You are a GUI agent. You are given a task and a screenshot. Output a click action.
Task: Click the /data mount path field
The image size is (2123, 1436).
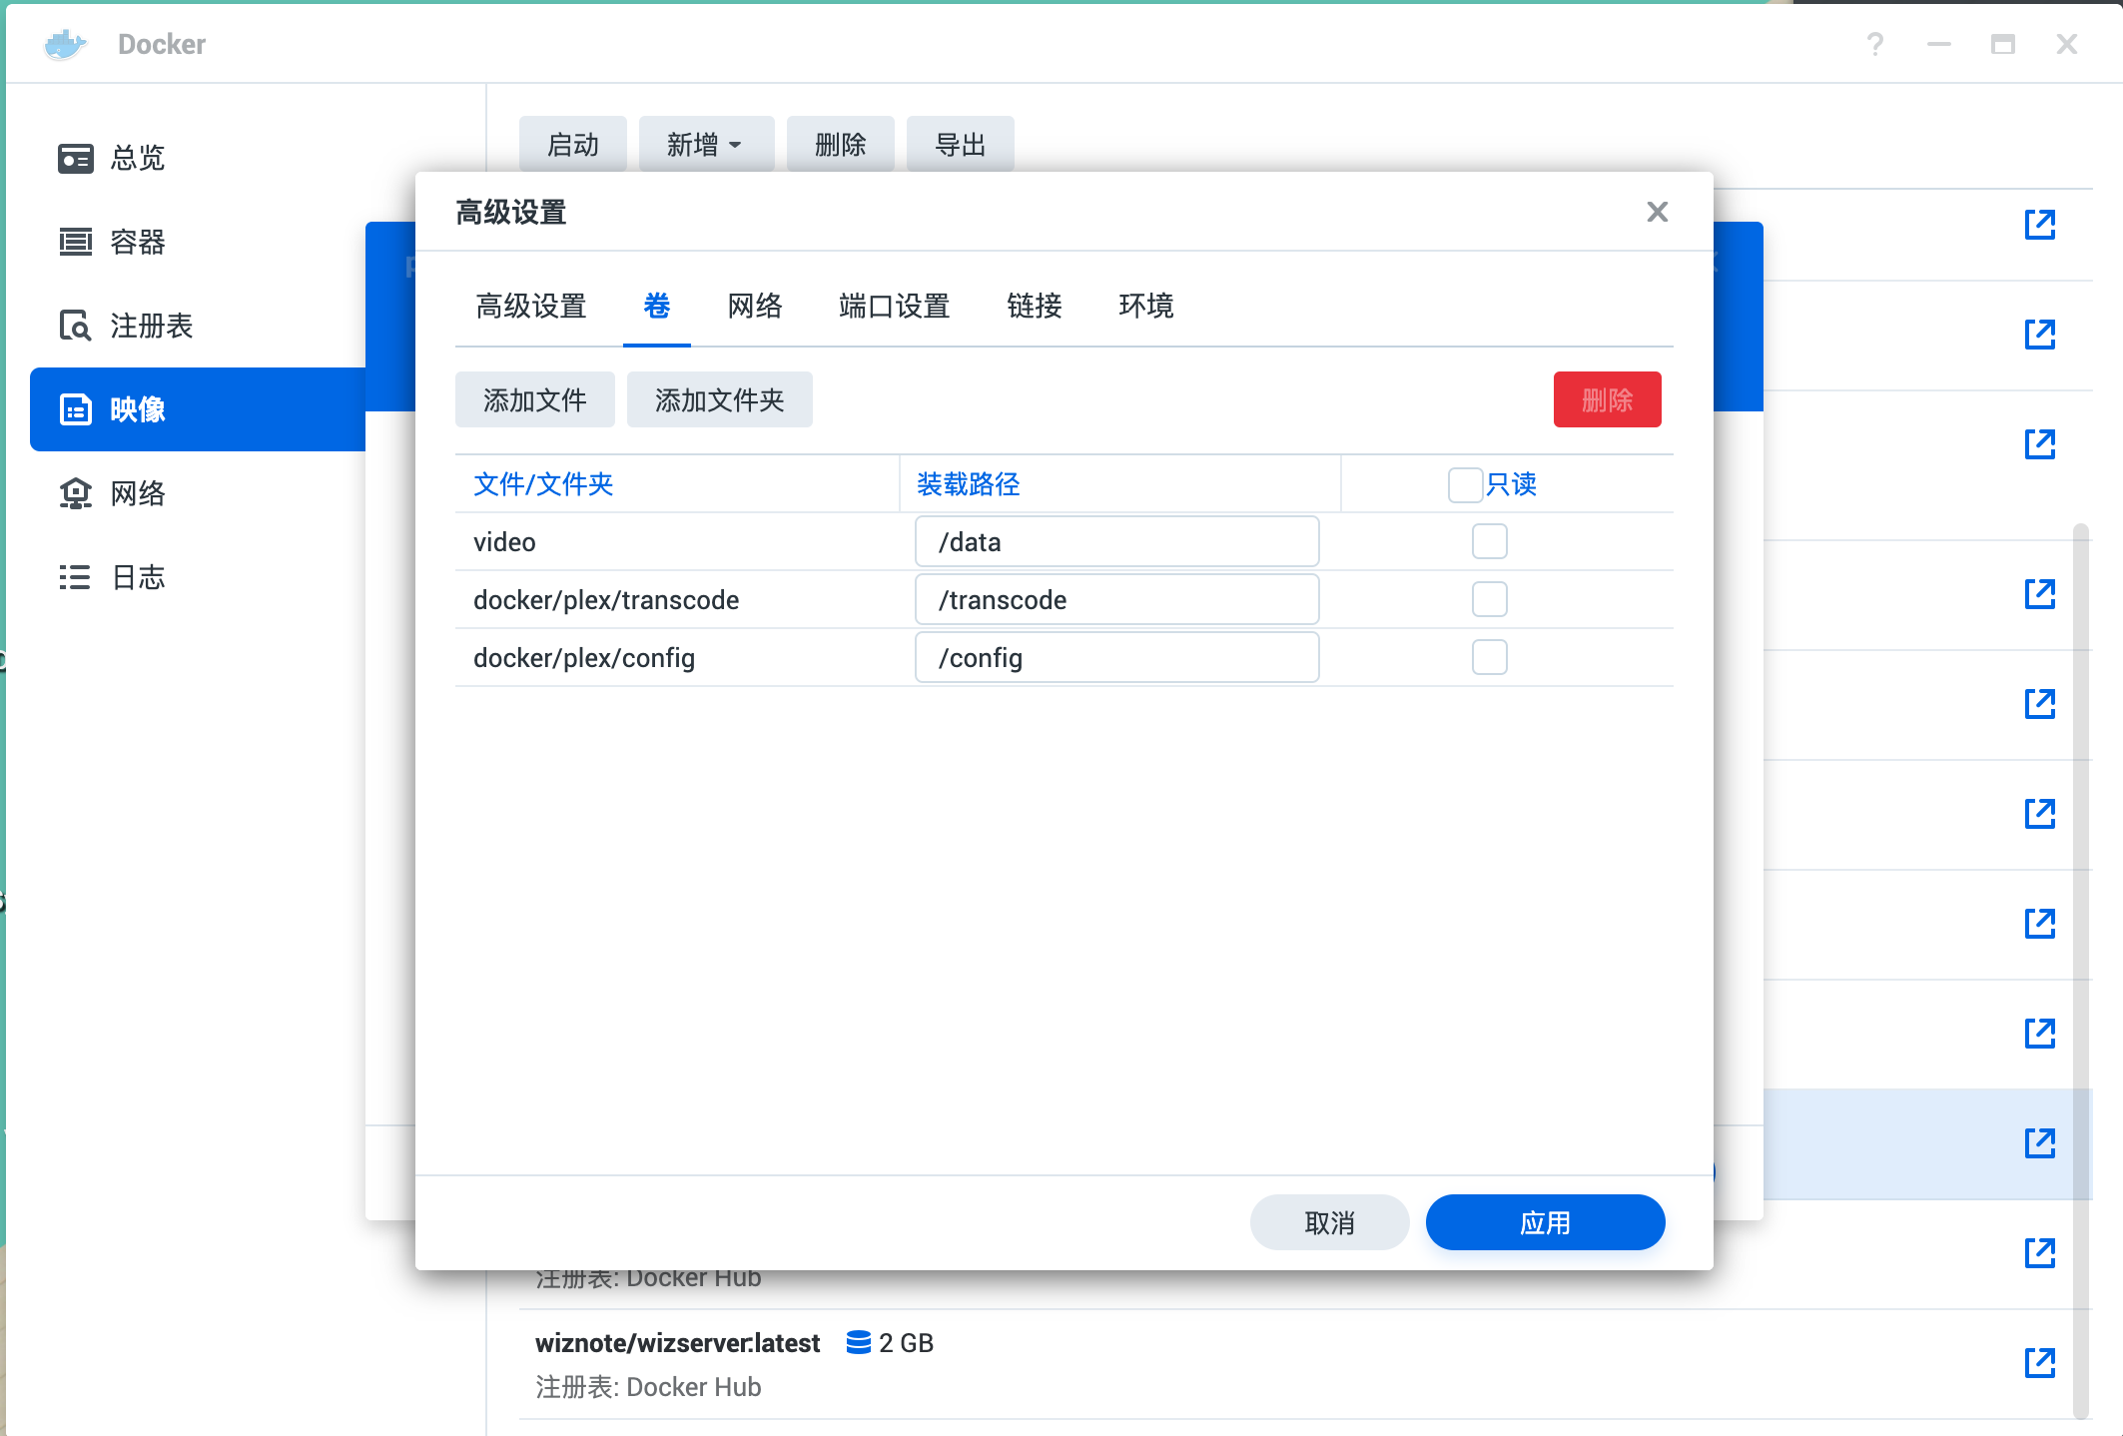point(1116,541)
